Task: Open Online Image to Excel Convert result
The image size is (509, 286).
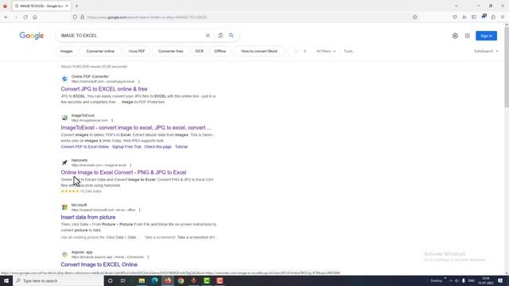Action: [123, 172]
